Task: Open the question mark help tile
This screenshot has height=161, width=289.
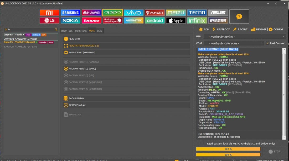Action: point(239,16)
